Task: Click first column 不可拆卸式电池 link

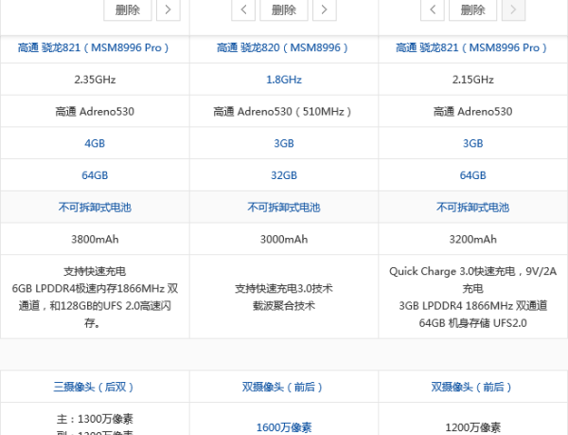Action: click(95, 208)
